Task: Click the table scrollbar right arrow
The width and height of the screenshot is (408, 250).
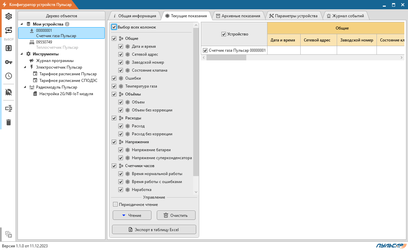Action: click(402, 57)
